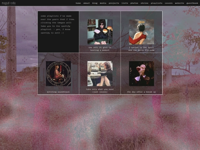Open the photos page

(x=134, y=3)
